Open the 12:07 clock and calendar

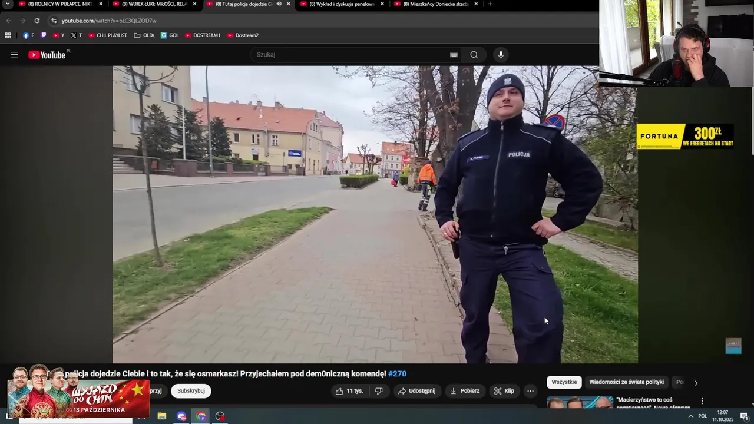722,416
